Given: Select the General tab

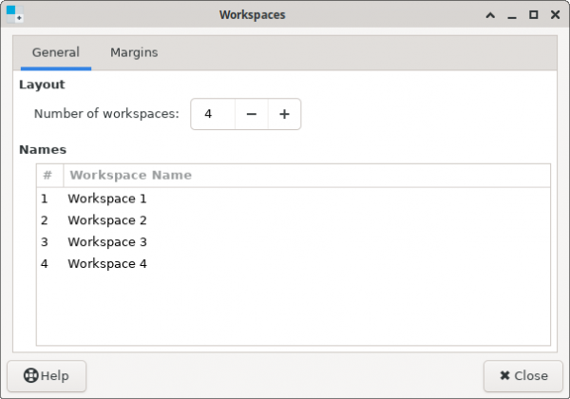Looking at the screenshot, I should tap(56, 52).
